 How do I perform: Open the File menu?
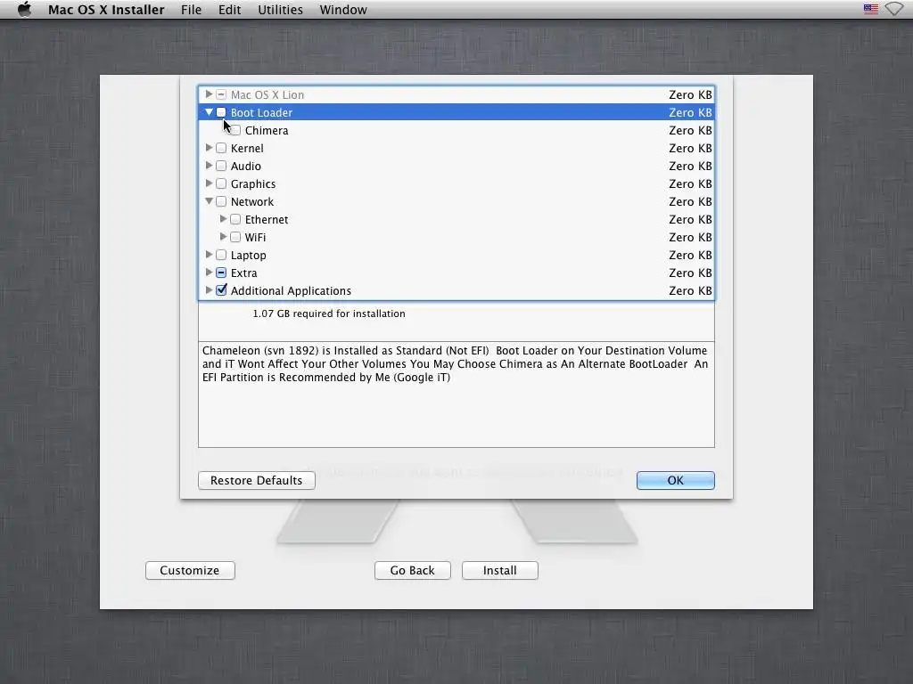(x=191, y=10)
